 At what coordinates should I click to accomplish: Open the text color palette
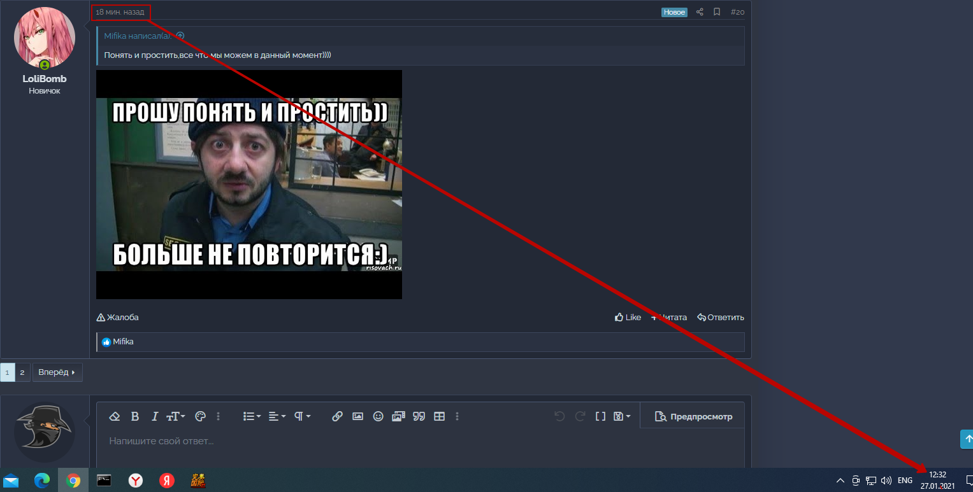click(x=200, y=416)
